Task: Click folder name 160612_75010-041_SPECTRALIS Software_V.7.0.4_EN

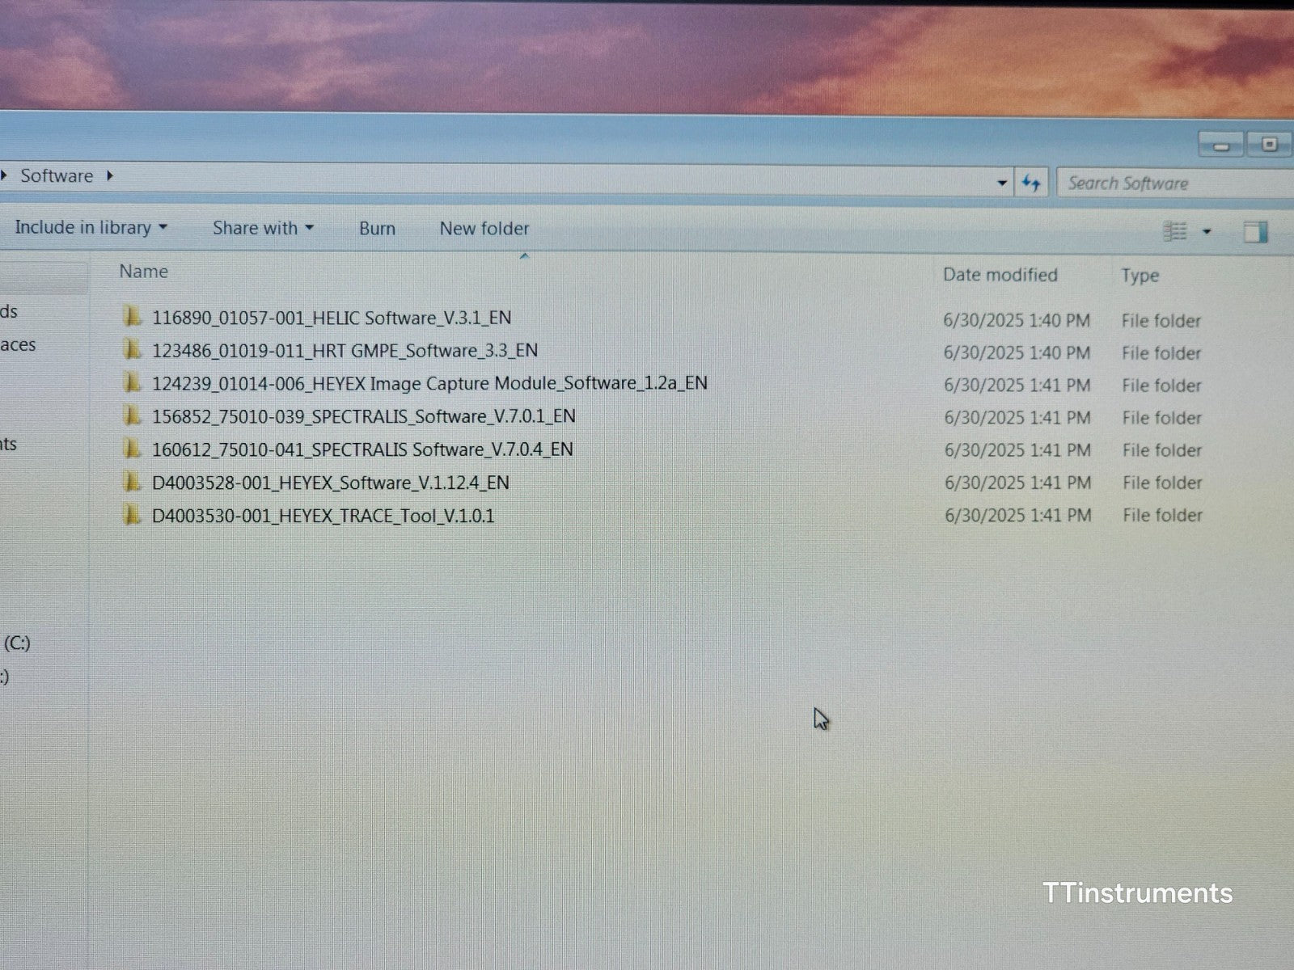Action: pos(362,449)
